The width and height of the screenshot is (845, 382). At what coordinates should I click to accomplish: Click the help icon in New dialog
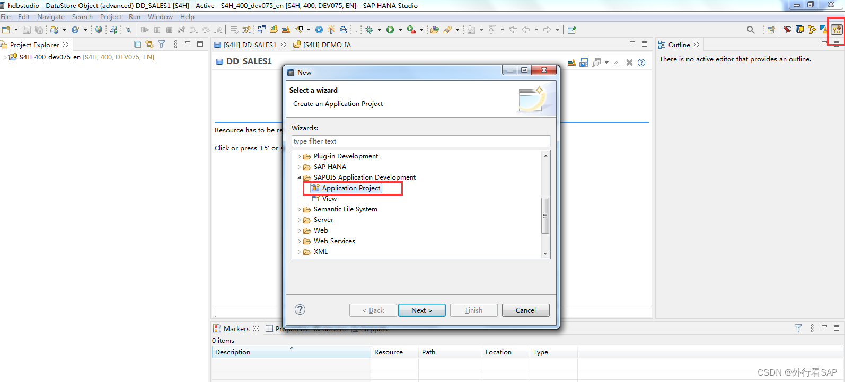click(x=300, y=309)
